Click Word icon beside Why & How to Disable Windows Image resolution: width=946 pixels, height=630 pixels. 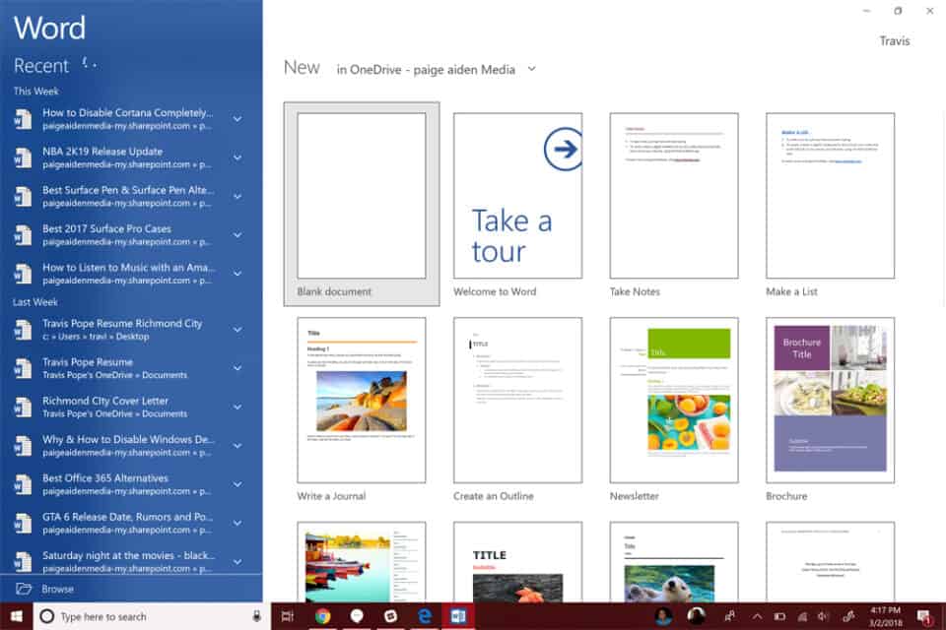click(x=23, y=446)
